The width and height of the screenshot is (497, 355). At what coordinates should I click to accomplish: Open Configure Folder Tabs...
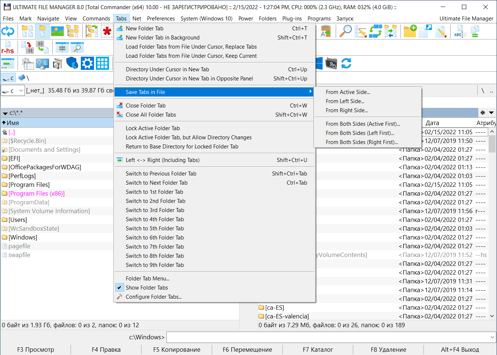(x=215, y=297)
